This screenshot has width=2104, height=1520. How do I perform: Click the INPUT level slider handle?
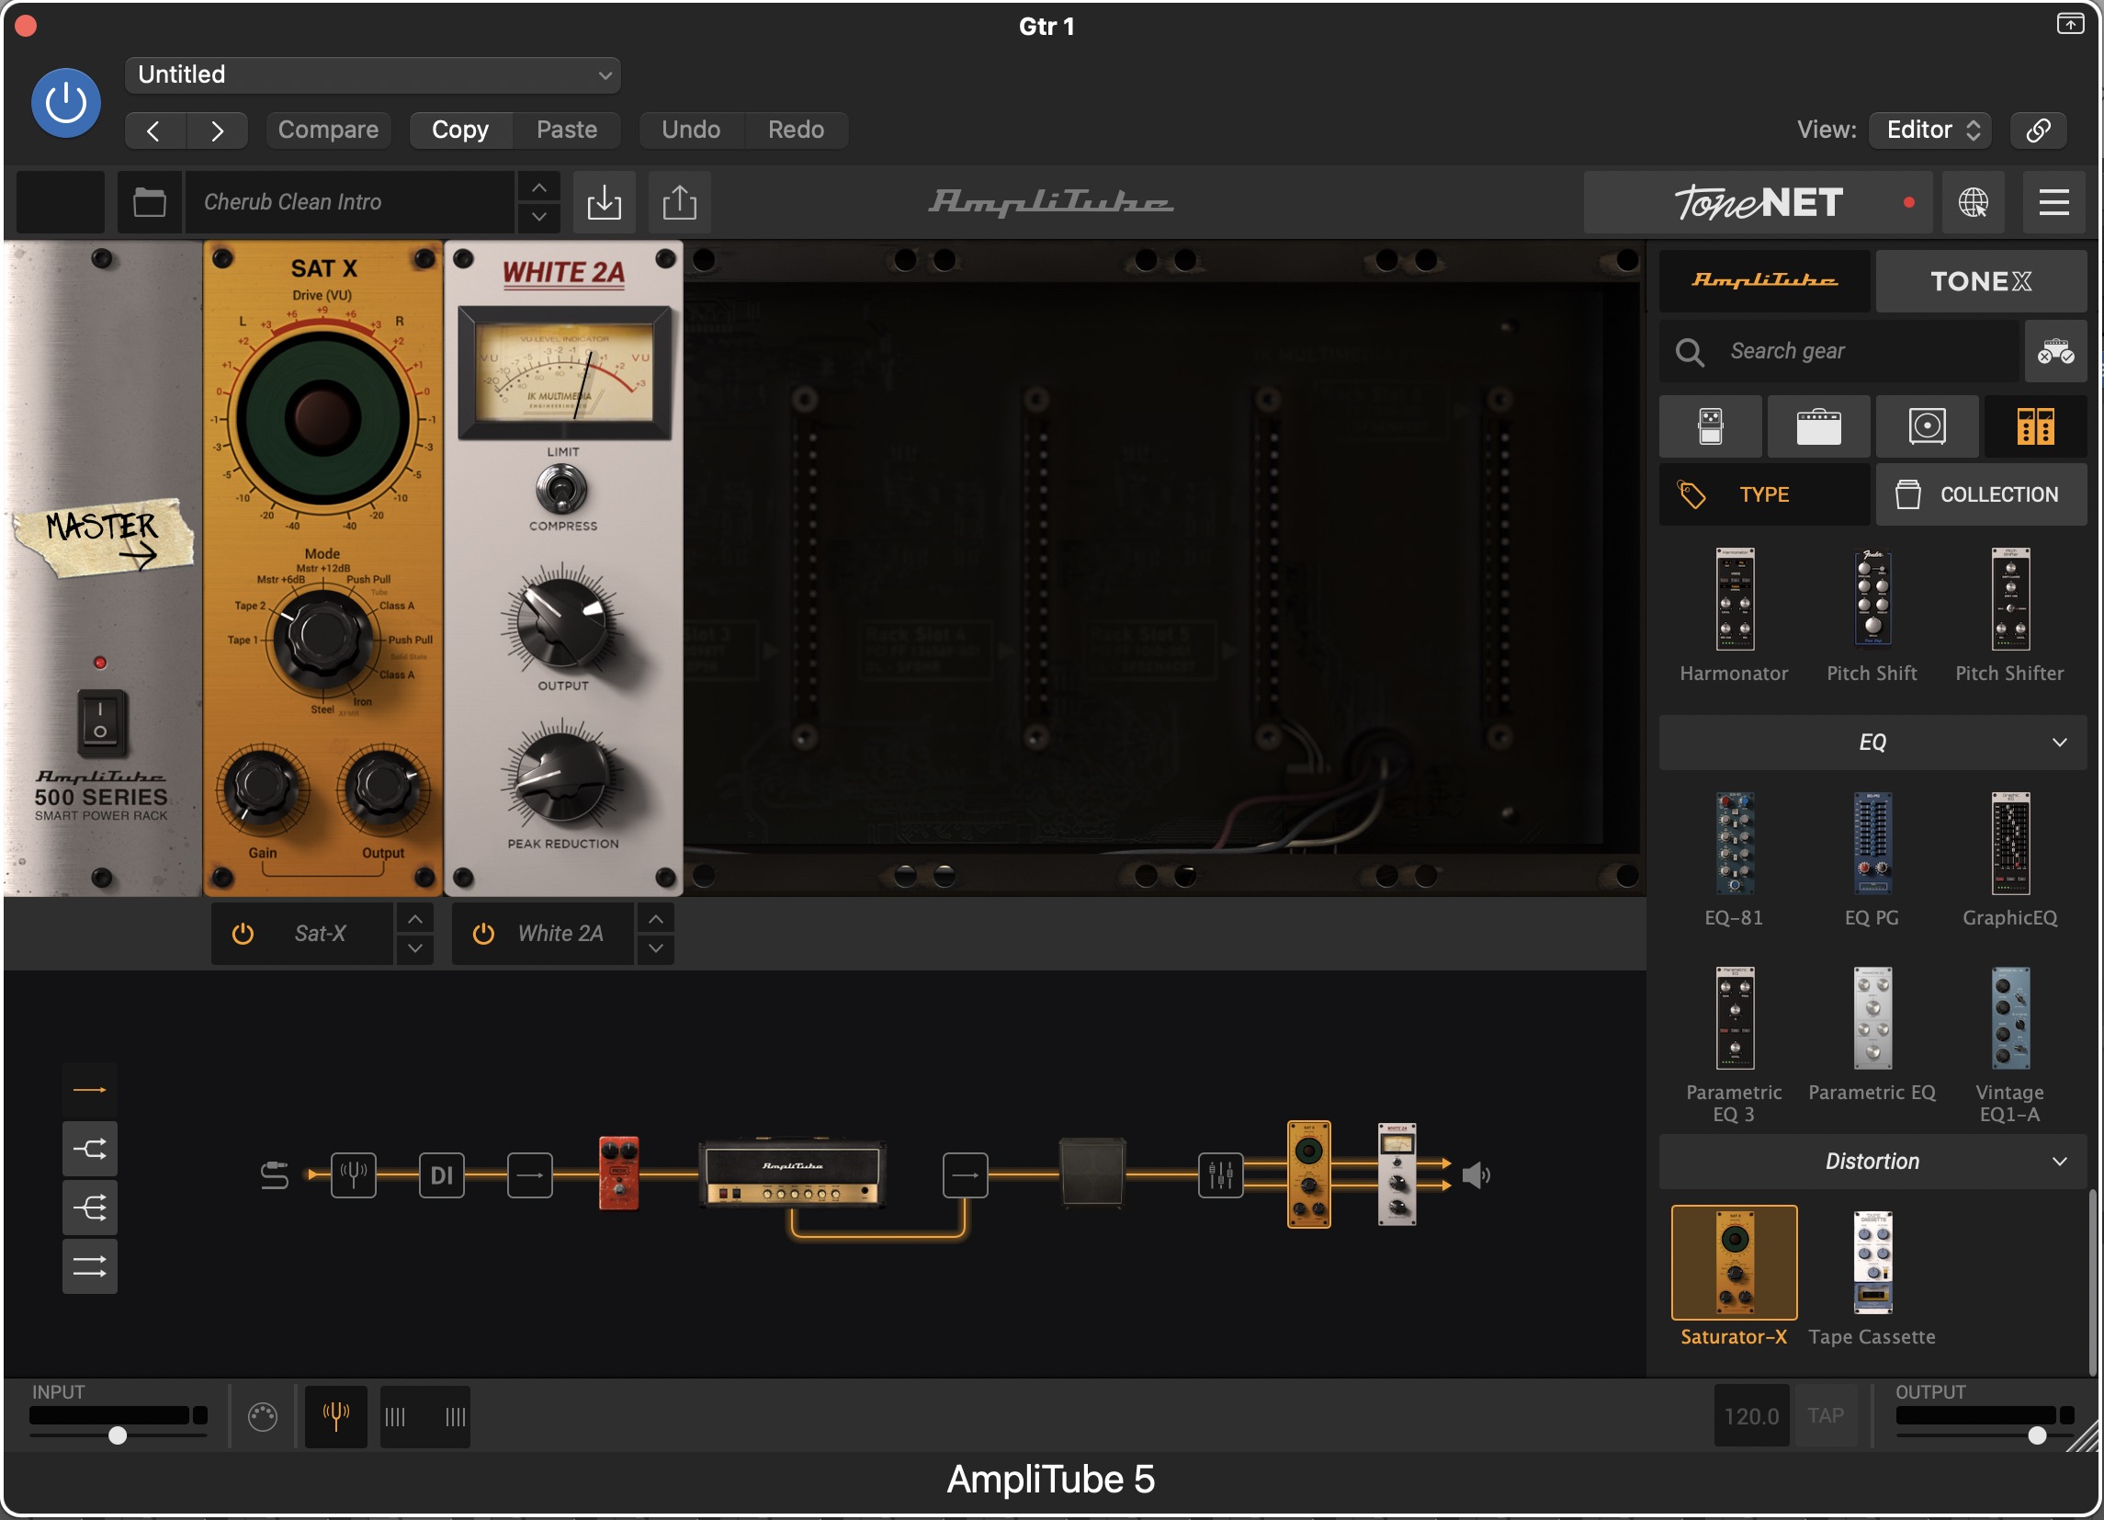click(118, 1435)
